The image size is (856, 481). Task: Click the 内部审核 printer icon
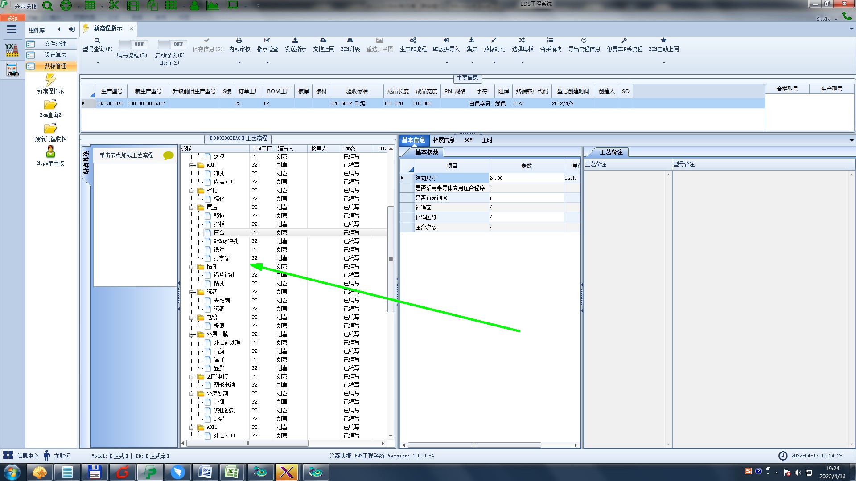tap(239, 41)
